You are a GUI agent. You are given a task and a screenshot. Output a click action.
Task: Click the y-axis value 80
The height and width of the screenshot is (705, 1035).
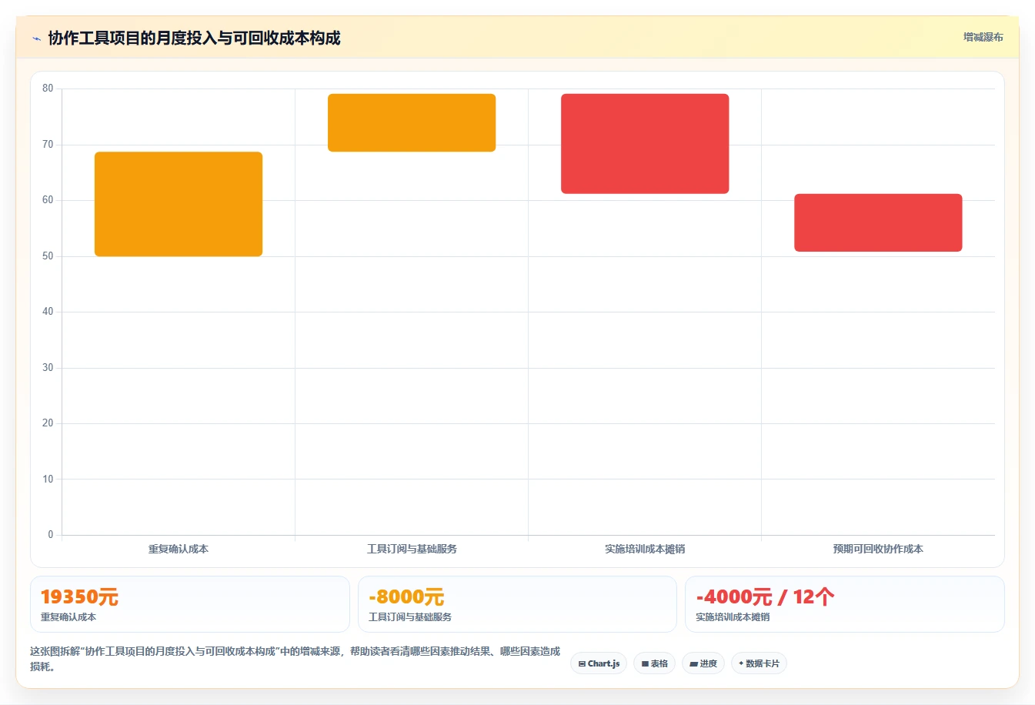tap(48, 89)
